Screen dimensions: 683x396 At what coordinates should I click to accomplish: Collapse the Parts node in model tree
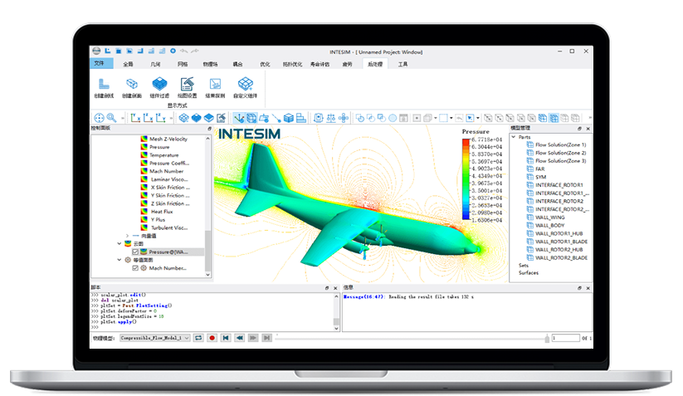click(x=514, y=137)
